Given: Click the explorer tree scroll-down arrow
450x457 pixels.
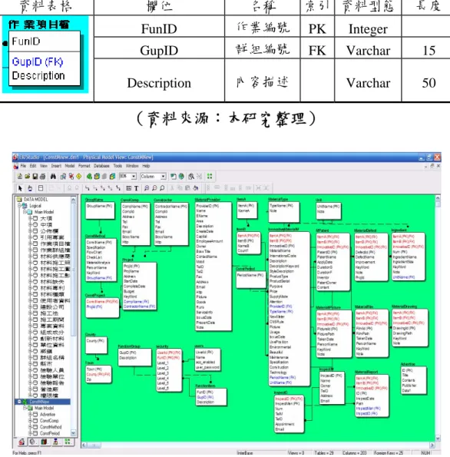Looking at the screenshot, I should point(74,433).
